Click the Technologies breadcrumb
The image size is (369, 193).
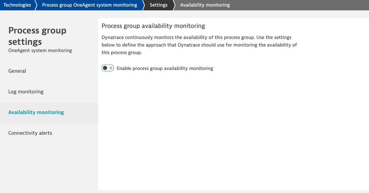tap(17, 5)
